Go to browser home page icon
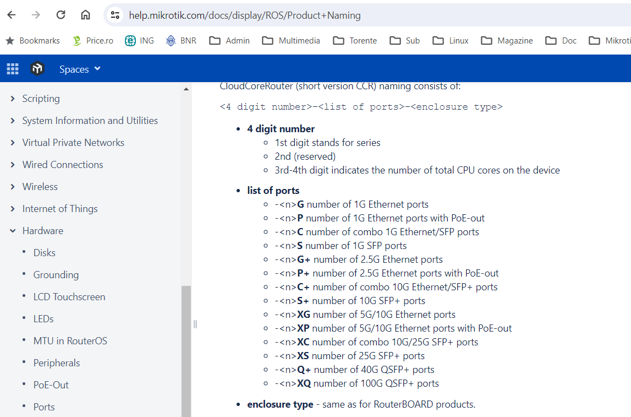The width and height of the screenshot is (631, 417). point(85,15)
